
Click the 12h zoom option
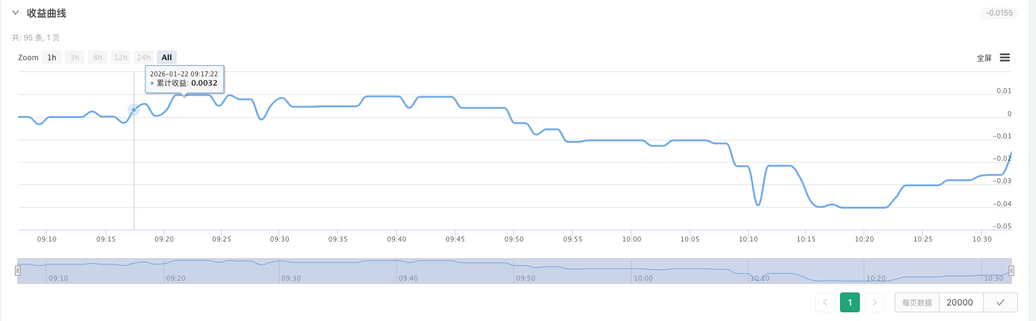(x=121, y=58)
